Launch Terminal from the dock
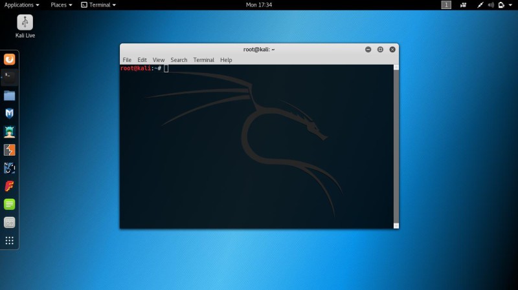 [x=9, y=78]
